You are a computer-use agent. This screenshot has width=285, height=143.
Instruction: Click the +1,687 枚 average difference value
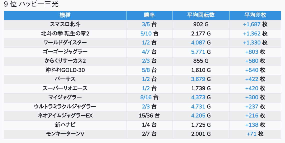tap(255, 24)
